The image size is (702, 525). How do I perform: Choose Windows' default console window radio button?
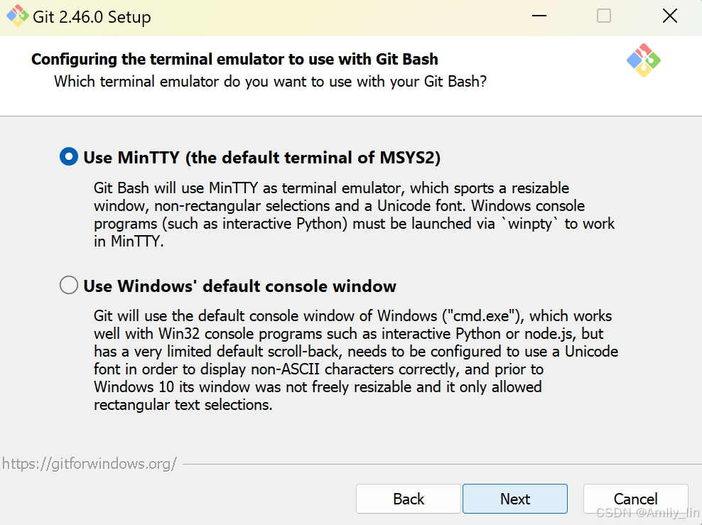pos(69,285)
